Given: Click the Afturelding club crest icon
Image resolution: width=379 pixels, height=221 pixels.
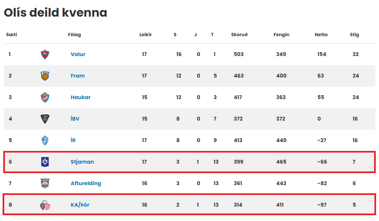Looking at the screenshot, I should pyautogui.click(x=45, y=183).
